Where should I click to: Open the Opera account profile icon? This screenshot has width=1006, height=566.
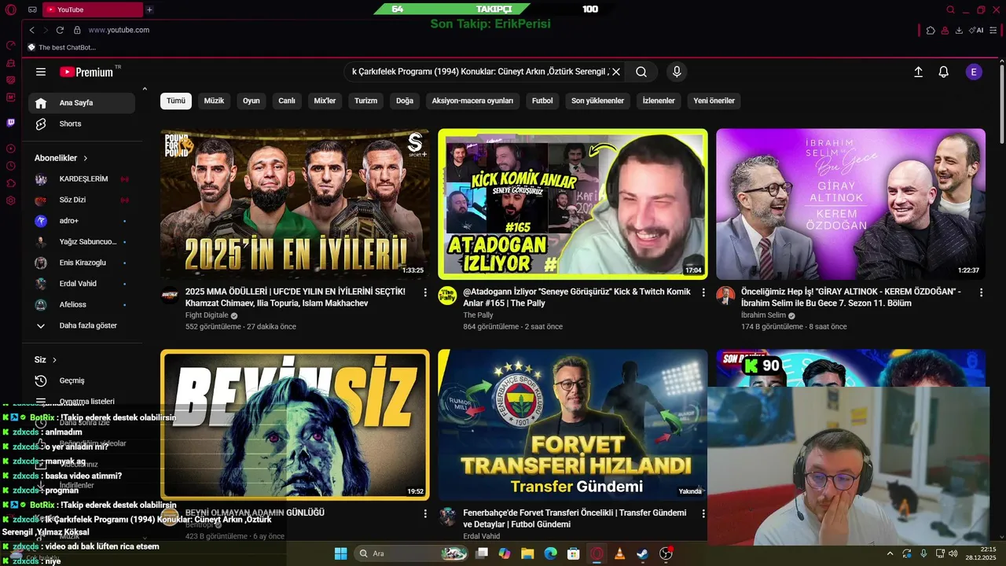(945, 30)
